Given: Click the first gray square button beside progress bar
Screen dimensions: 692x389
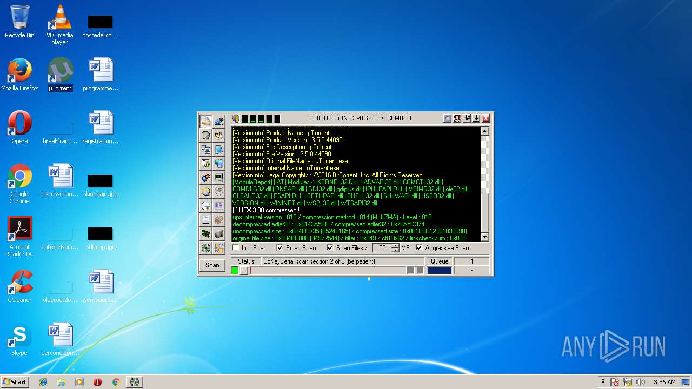Looking at the screenshot, I should coord(410,271).
